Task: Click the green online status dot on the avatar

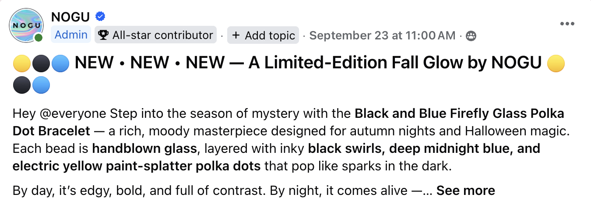Action: click(x=39, y=38)
